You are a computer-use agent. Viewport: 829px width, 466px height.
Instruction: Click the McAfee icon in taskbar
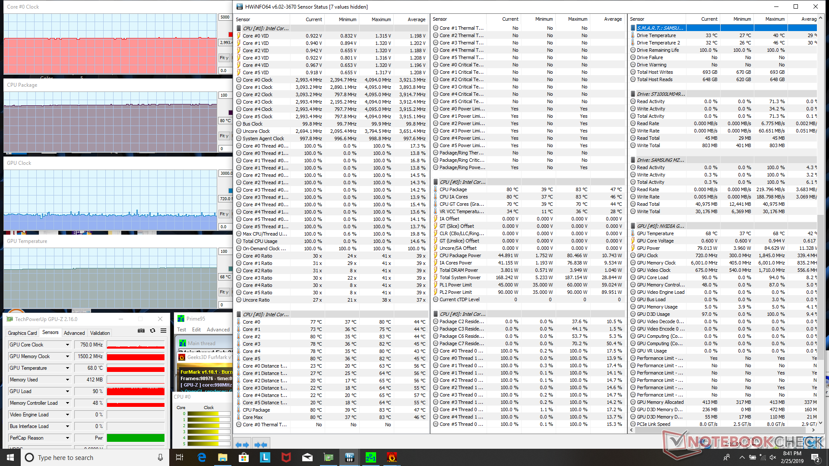pyautogui.click(x=286, y=457)
